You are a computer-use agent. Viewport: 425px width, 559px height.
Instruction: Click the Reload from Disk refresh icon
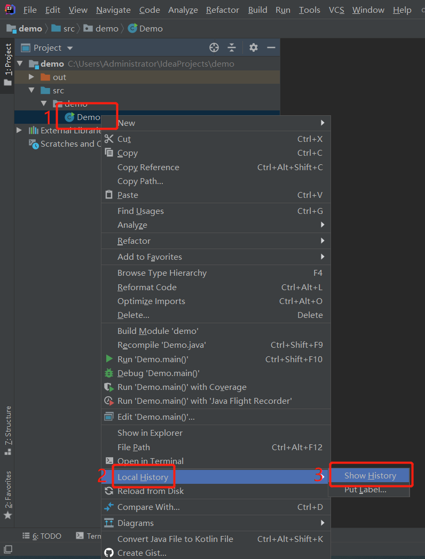click(x=109, y=491)
